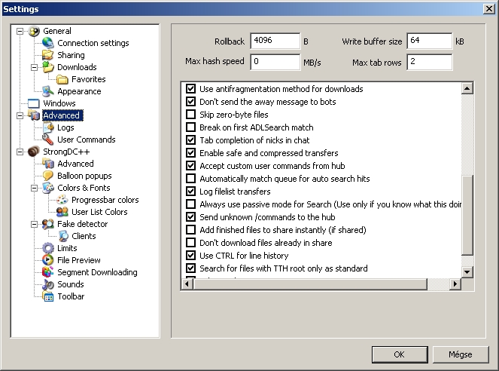Image resolution: width=499 pixels, height=371 pixels.
Task: Click the options list vertical scrollbar down arrow
Action: tap(467, 271)
